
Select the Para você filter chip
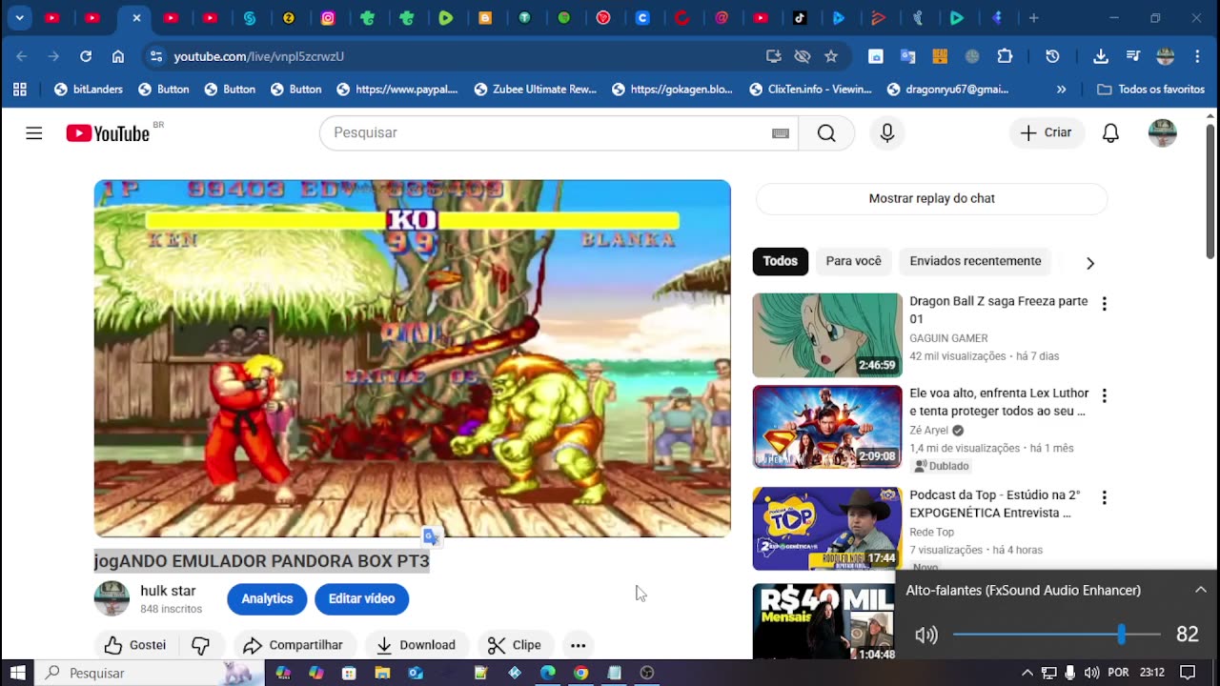tap(853, 261)
